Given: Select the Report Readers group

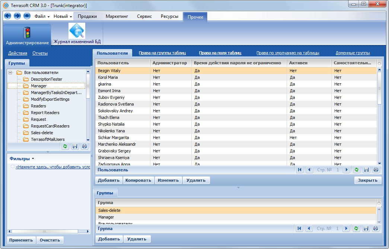Looking at the screenshot, I should point(45,113).
